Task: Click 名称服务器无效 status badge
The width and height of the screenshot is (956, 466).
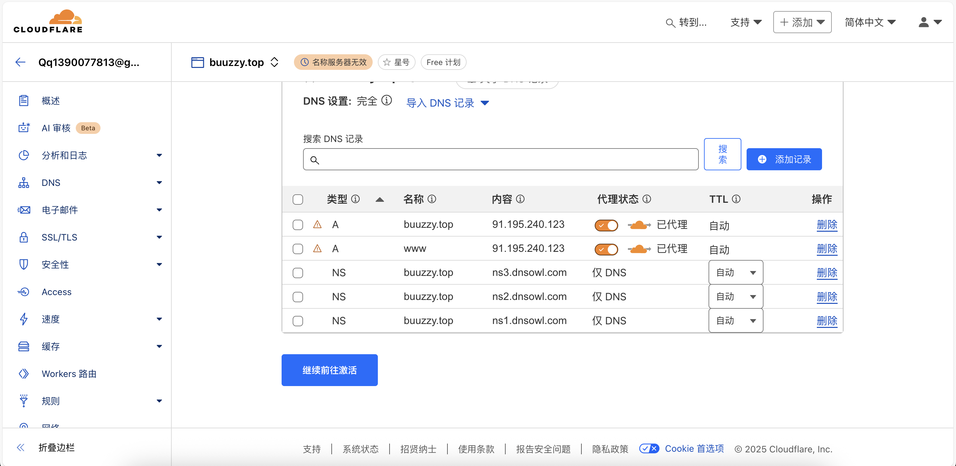Action: [x=333, y=62]
